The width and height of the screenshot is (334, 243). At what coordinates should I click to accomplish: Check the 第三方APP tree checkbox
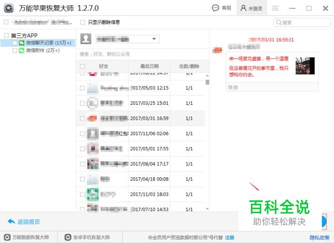tap(6, 35)
